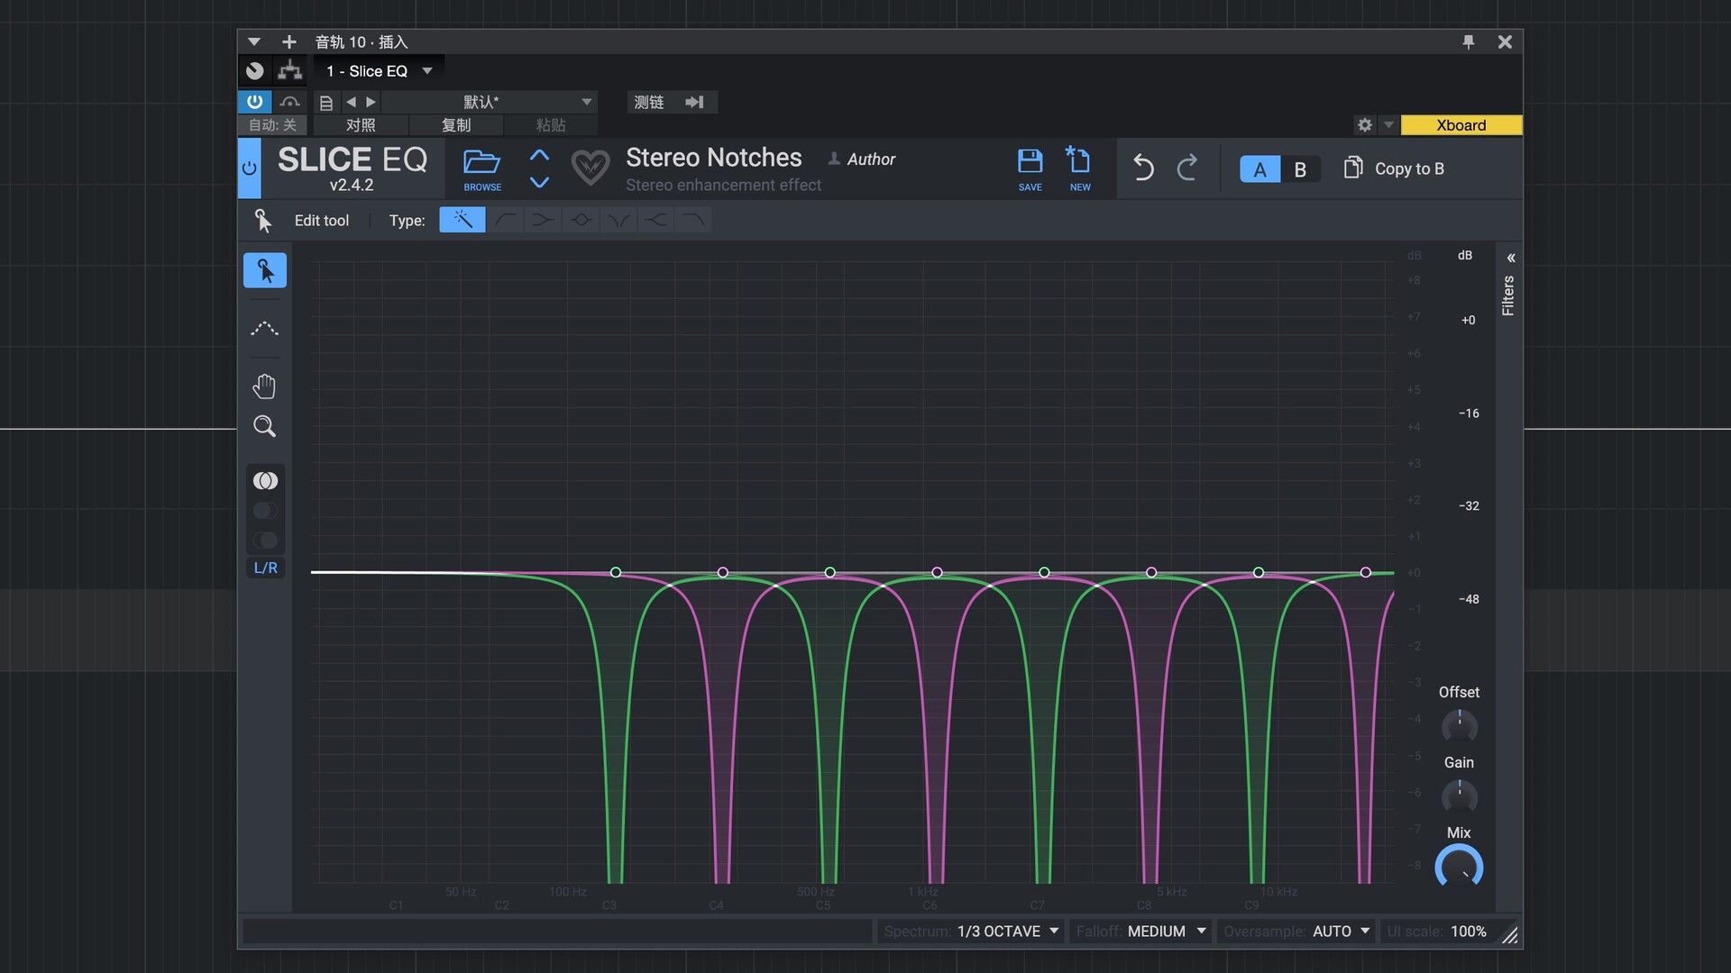Screen dimensions: 1731x973
Task: Click the 粘贴 paste button
Action: (551, 125)
